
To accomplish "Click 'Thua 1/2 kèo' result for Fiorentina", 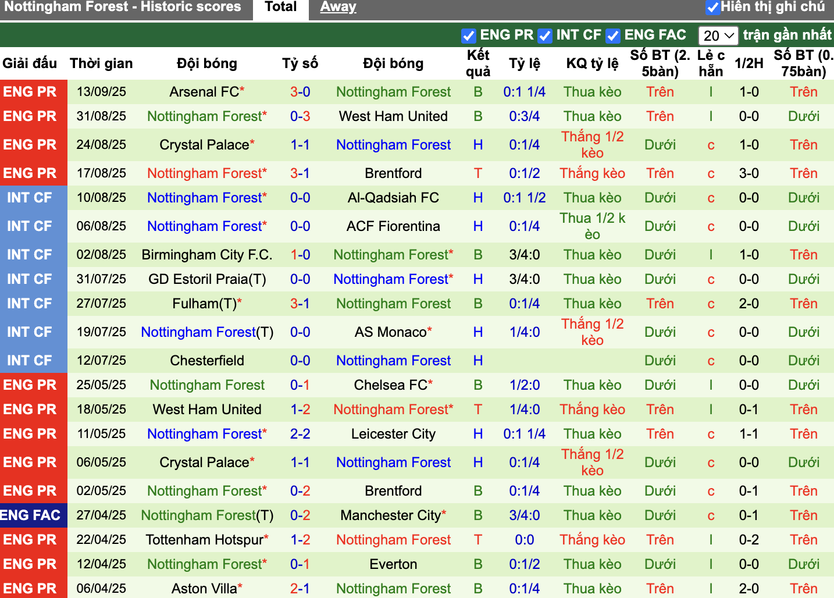I will 592,226.
